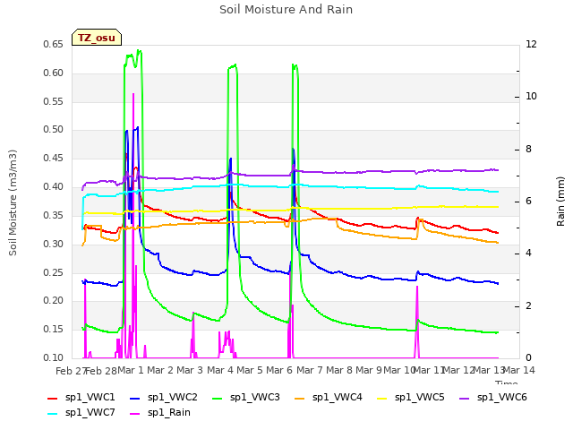Click the 0.35 tick on left axis
The width and height of the screenshot is (573, 430).
54,215
